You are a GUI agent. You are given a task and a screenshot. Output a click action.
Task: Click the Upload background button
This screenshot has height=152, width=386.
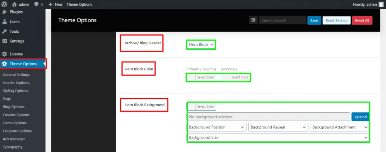[x=361, y=117]
